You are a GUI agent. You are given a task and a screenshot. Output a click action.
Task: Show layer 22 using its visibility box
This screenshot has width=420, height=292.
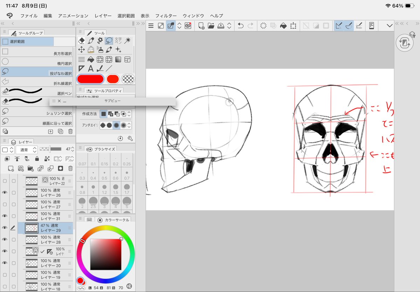click(5, 181)
